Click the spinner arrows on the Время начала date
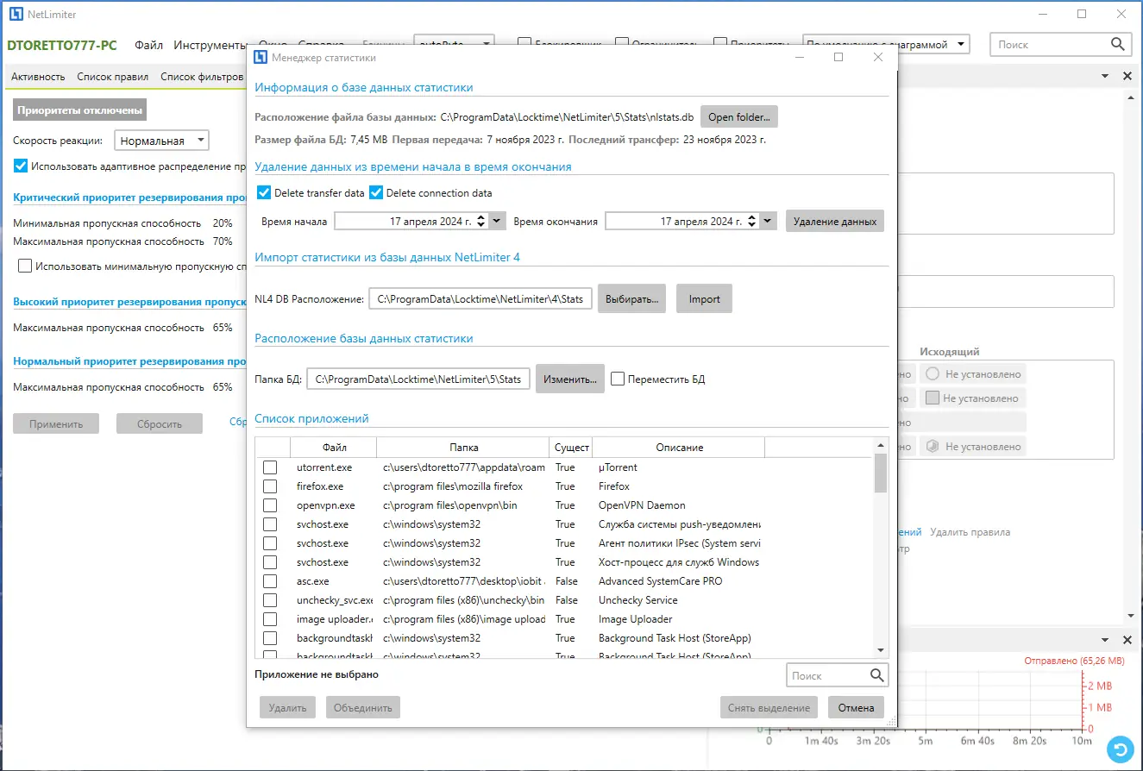The width and height of the screenshot is (1143, 771). 481,222
